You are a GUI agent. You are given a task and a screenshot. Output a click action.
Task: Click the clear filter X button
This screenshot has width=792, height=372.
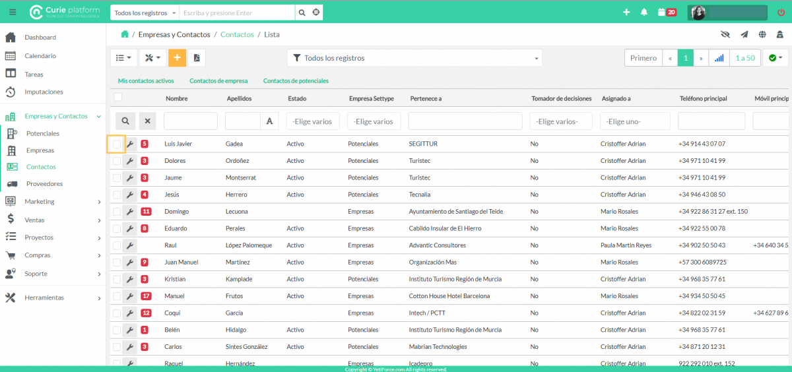click(x=148, y=121)
